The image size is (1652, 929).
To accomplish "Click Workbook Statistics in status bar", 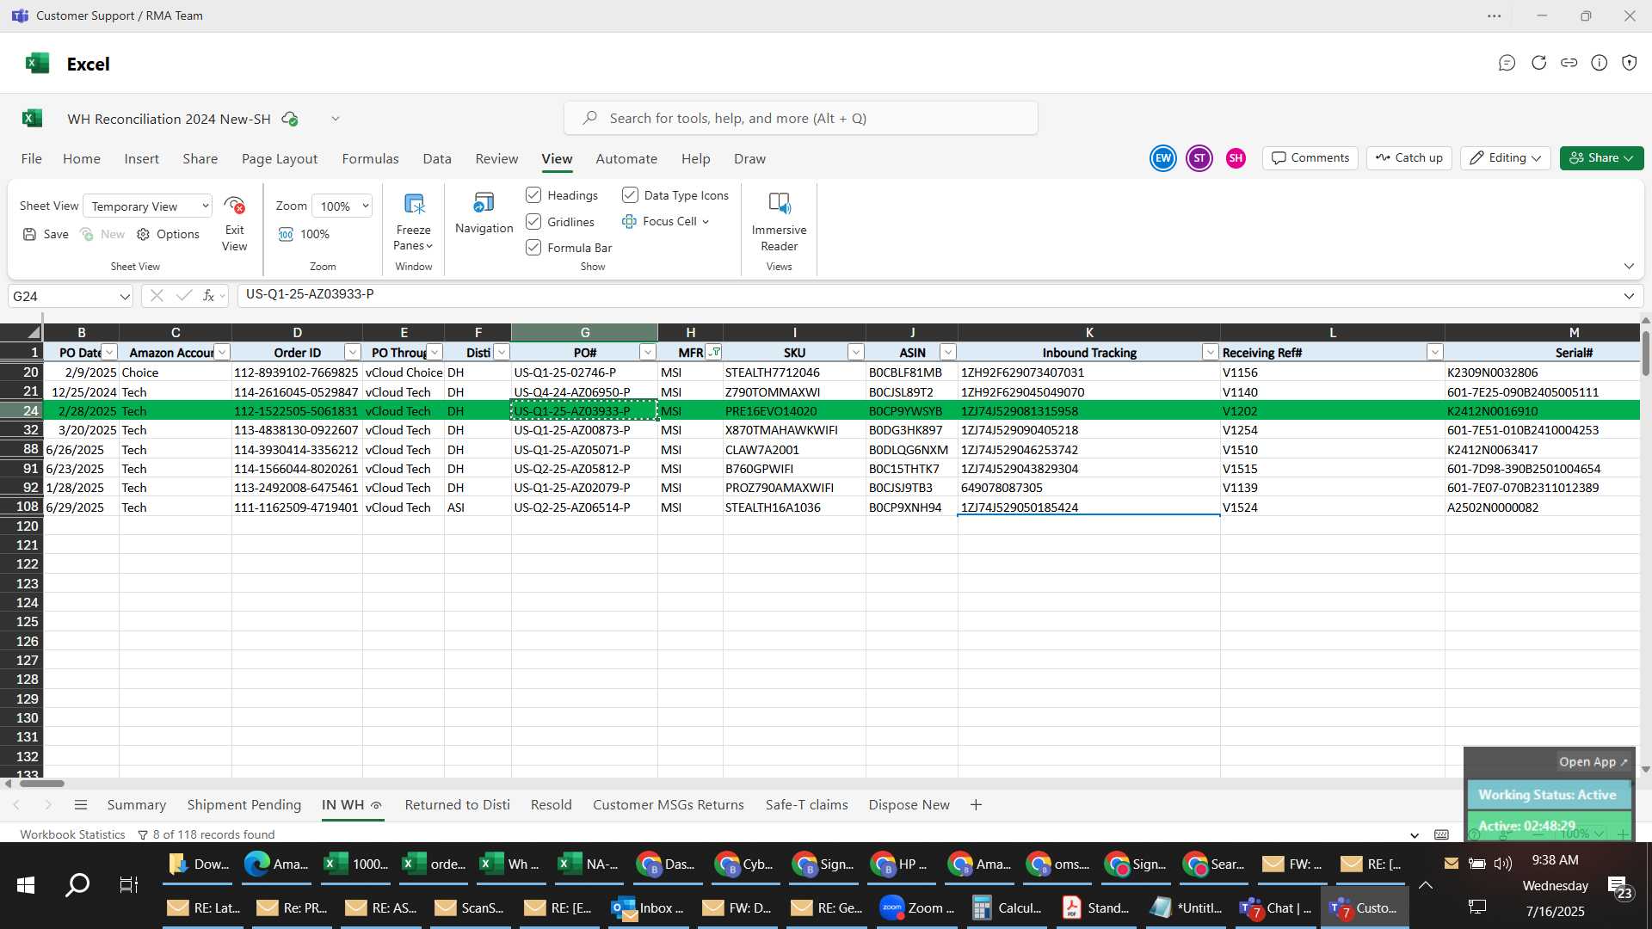I will (72, 835).
